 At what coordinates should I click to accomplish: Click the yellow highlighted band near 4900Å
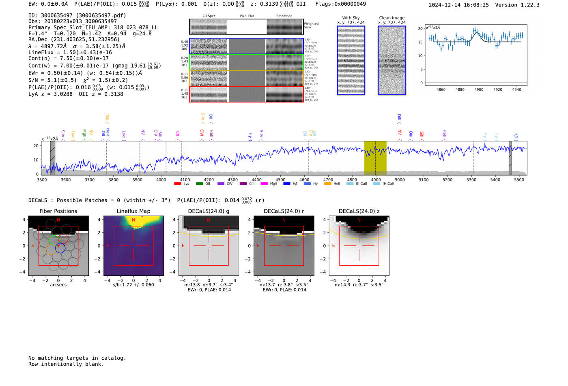tap(375, 158)
